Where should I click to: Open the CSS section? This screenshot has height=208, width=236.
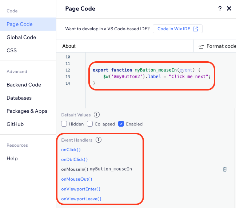12,50
